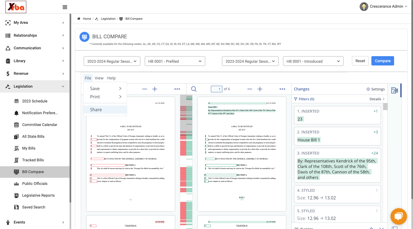
Task: Open the HB 0001 - Introduced dropdown
Action: click(x=313, y=61)
